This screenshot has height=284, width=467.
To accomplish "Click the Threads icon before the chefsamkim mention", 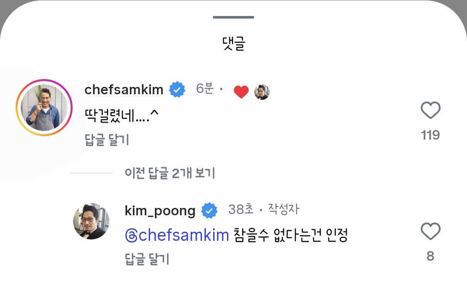I will [131, 236].
